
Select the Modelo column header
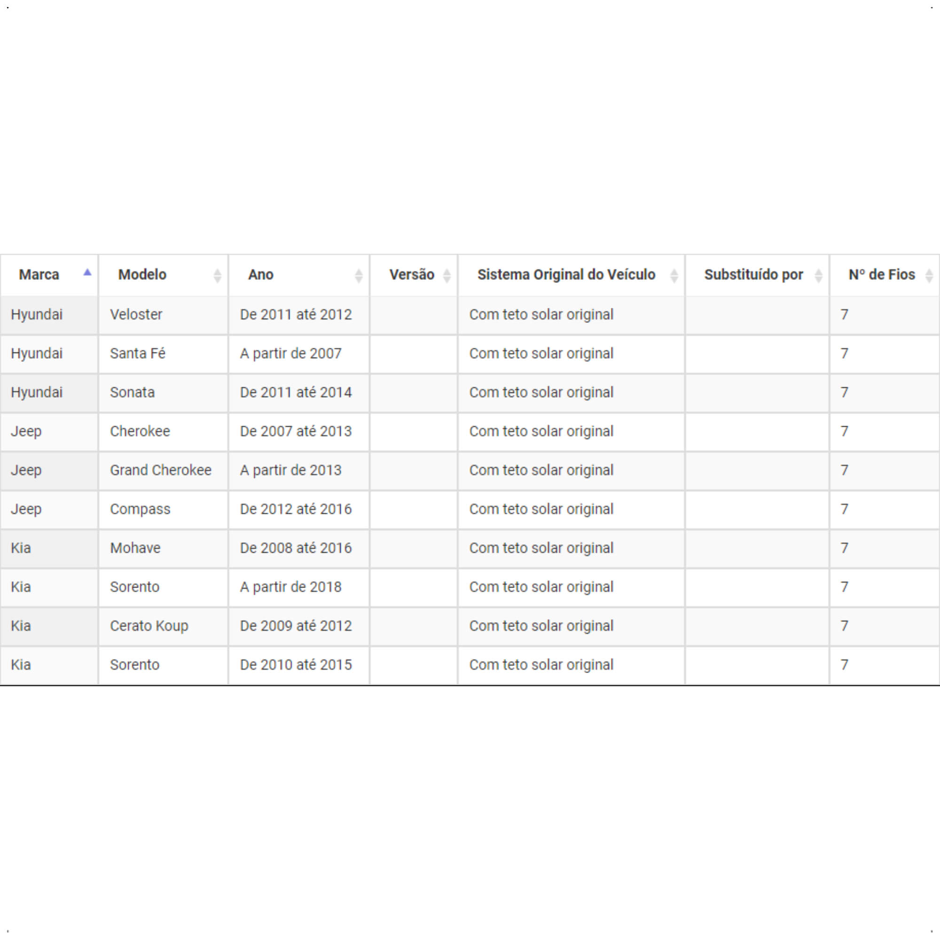coord(164,275)
